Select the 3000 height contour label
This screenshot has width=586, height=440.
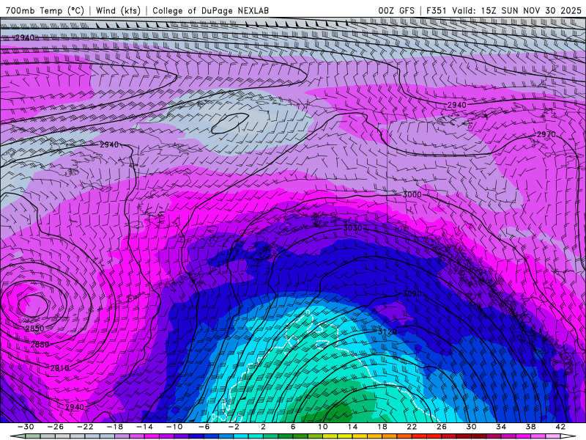[x=412, y=194]
